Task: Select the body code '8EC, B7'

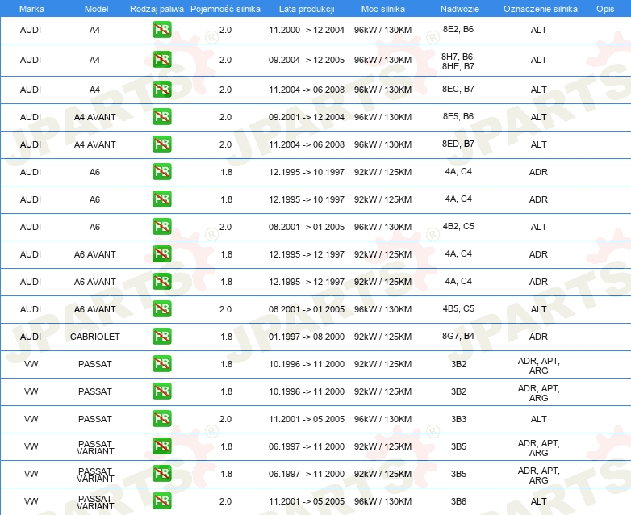Action: (458, 89)
